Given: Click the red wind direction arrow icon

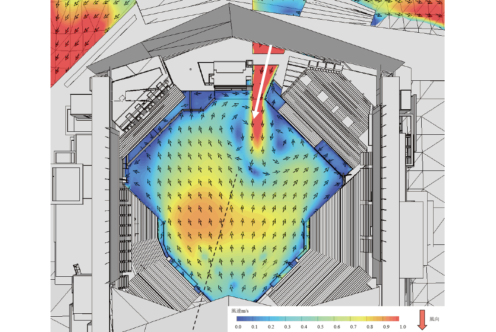Looking at the screenshot, I should (x=422, y=320).
